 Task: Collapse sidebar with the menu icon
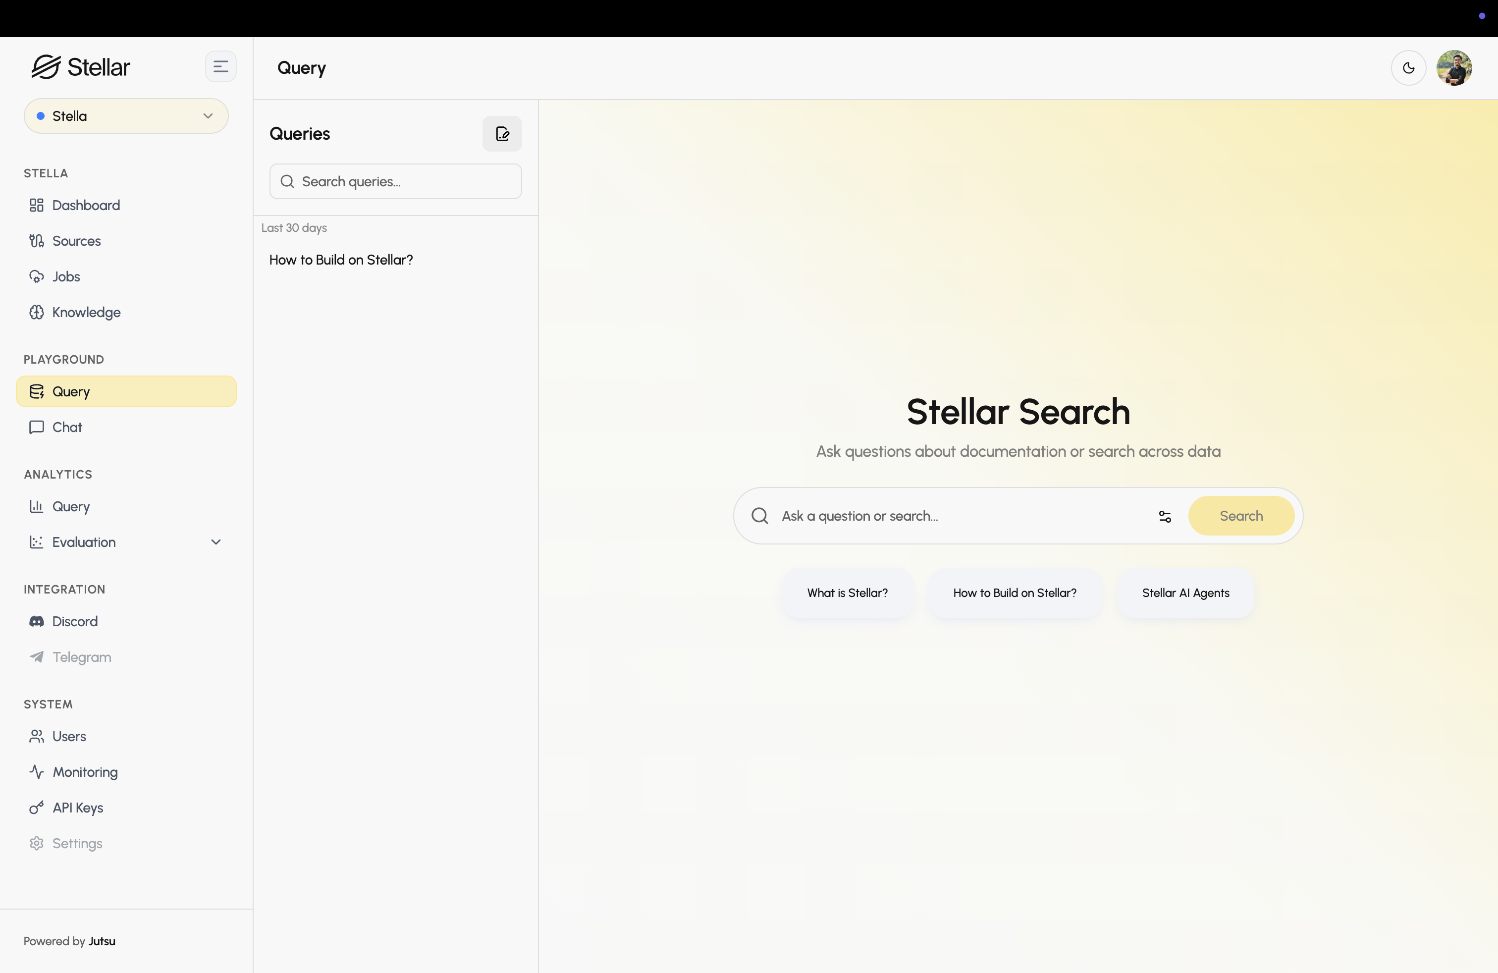[x=220, y=67]
